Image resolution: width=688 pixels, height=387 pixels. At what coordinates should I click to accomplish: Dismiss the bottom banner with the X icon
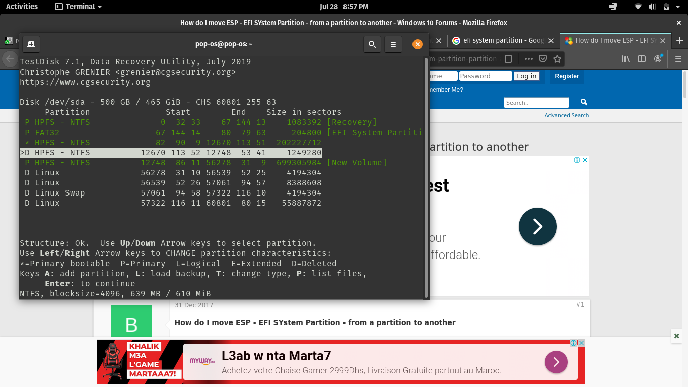click(x=676, y=336)
